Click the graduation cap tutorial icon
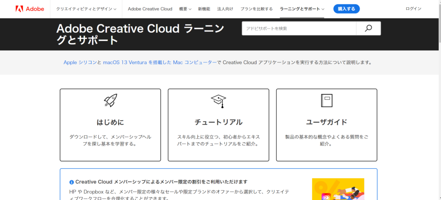The height and width of the screenshot is (200, 441). [218, 101]
